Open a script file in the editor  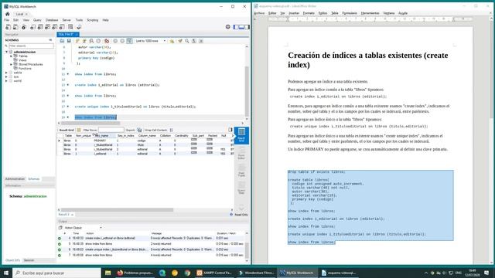(62, 41)
